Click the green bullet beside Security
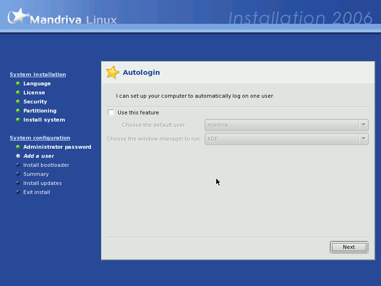Image resolution: width=381 pixels, height=286 pixels. 18,102
